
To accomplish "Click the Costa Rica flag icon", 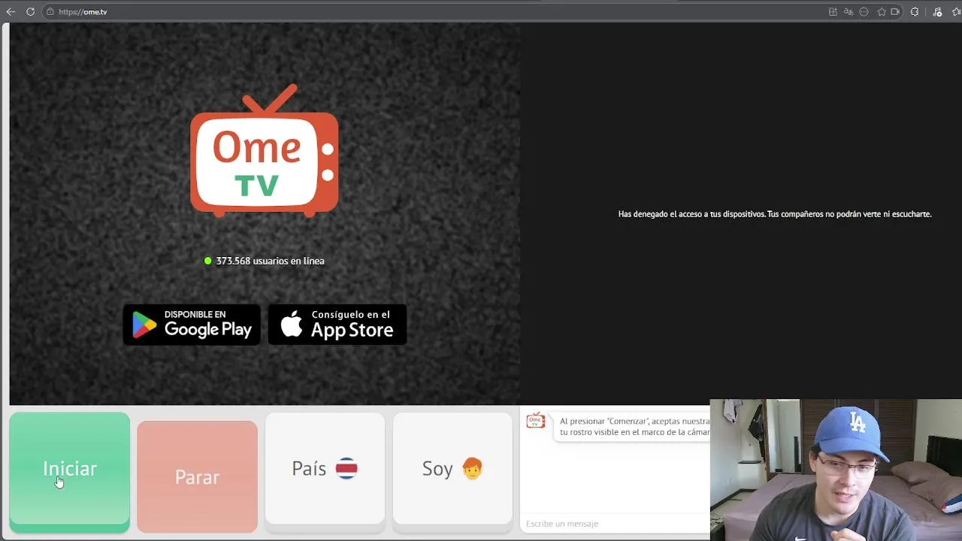I will click(346, 469).
